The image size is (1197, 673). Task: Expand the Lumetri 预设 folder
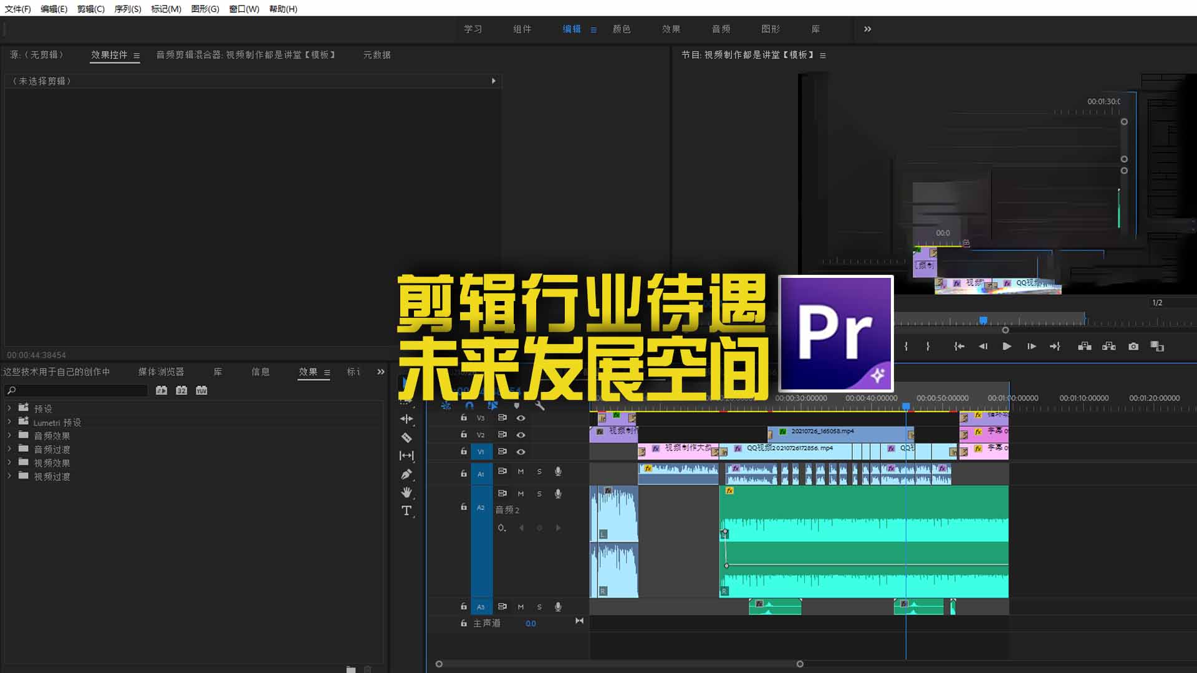[x=9, y=422]
